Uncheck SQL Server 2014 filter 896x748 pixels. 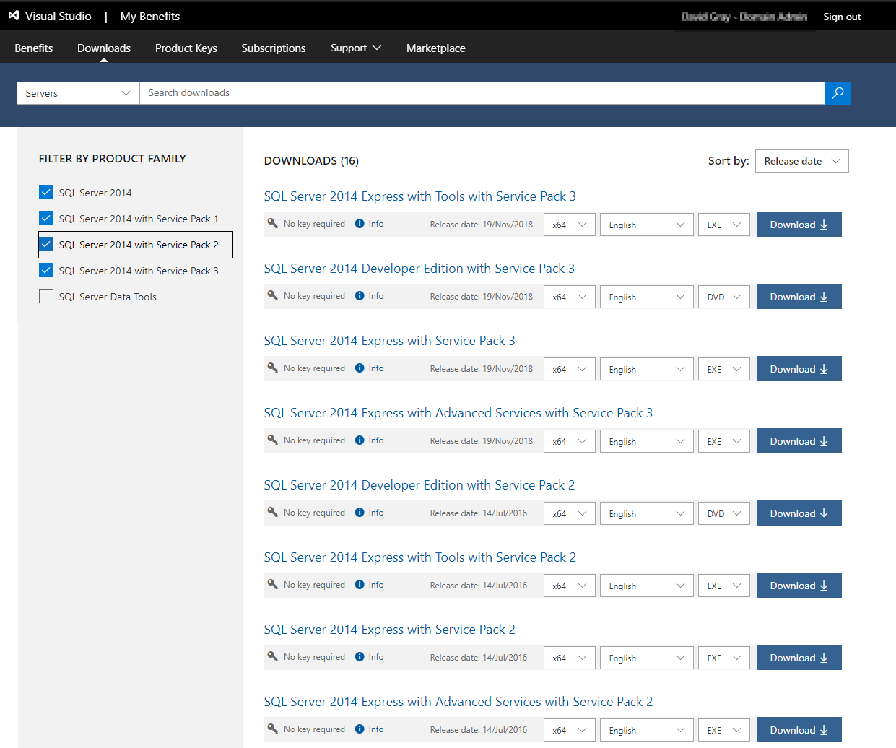[x=46, y=192]
